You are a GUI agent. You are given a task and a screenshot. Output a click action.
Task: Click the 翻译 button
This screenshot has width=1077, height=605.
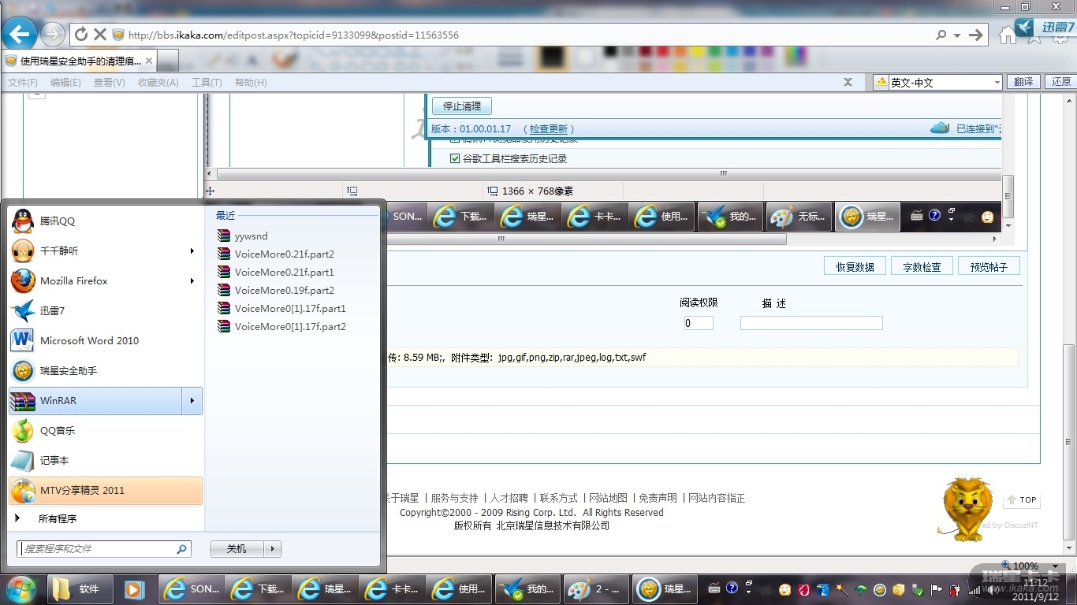(1023, 82)
